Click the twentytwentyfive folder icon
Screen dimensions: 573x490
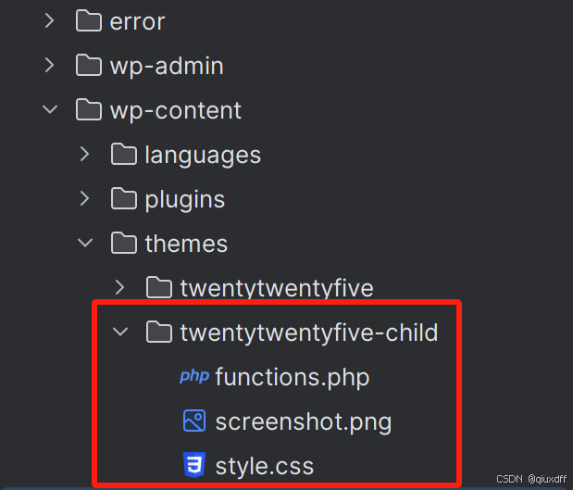159,288
